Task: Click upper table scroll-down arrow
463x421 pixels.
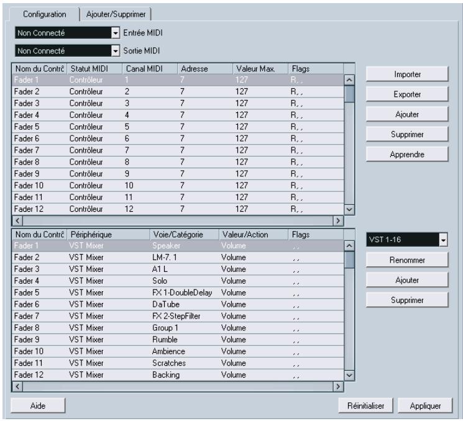Action: (349, 209)
